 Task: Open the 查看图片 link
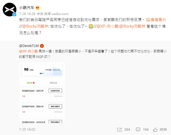tap(158, 20)
